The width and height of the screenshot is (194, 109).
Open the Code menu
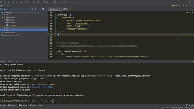click(22, 2)
